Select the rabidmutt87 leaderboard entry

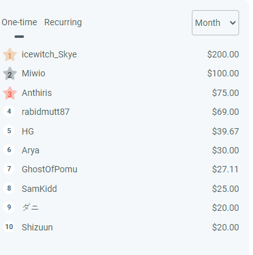tap(121, 112)
